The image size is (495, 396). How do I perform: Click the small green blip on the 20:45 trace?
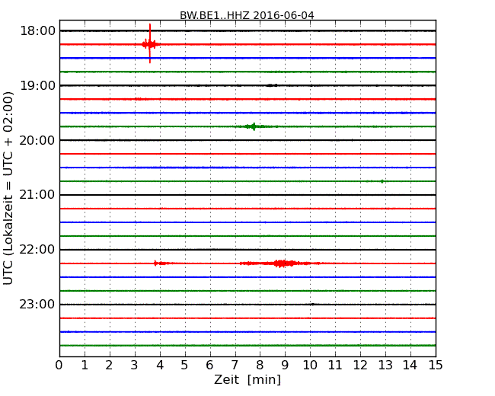click(382, 181)
